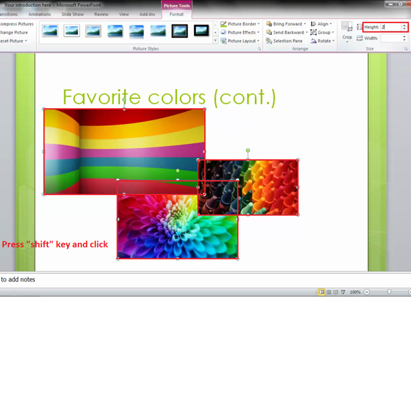Switch to Normal view in status bar
The width and height of the screenshot is (411, 411).
point(321,292)
